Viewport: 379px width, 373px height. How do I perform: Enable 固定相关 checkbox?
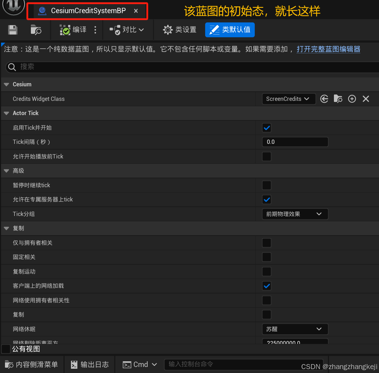267,257
